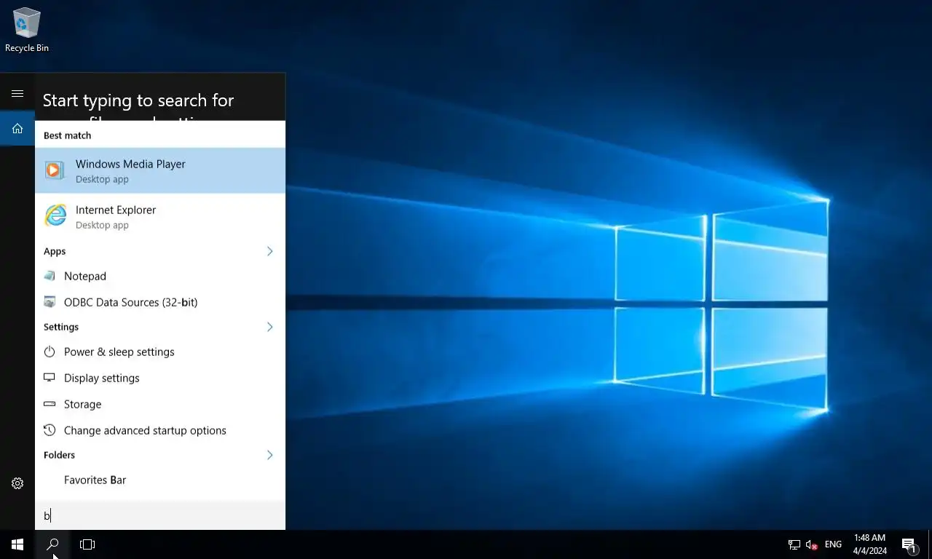The image size is (932, 559).
Task: Open Notepad from Apps results
Action: [x=160, y=276]
